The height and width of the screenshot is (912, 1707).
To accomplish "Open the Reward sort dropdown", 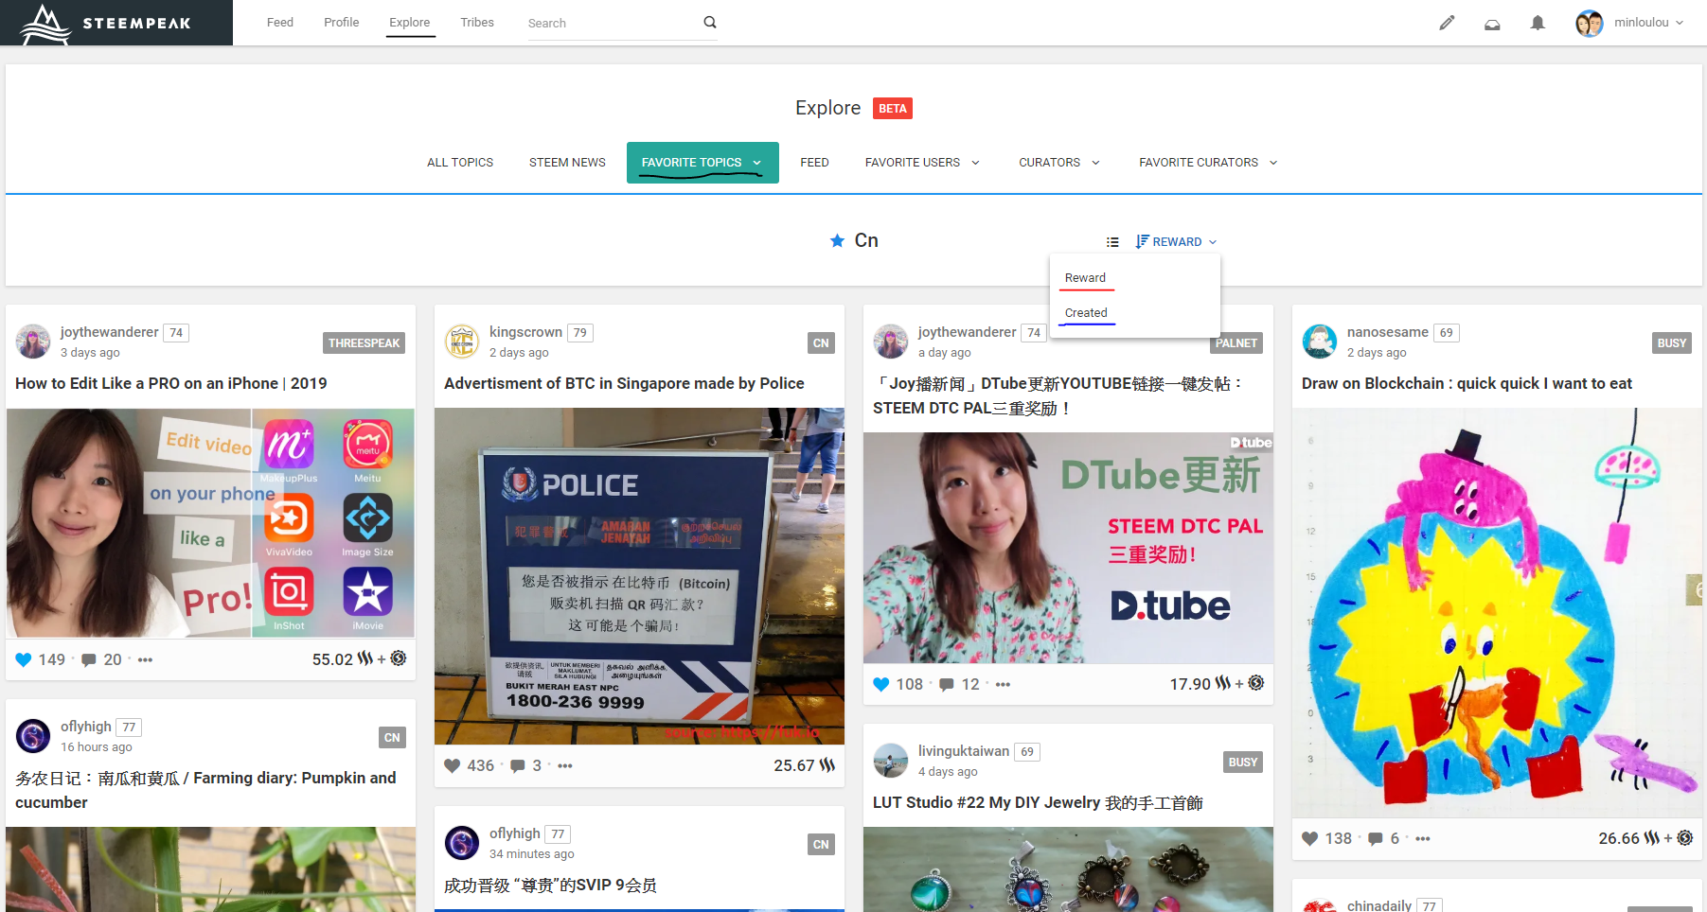I will pos(1177,242).
